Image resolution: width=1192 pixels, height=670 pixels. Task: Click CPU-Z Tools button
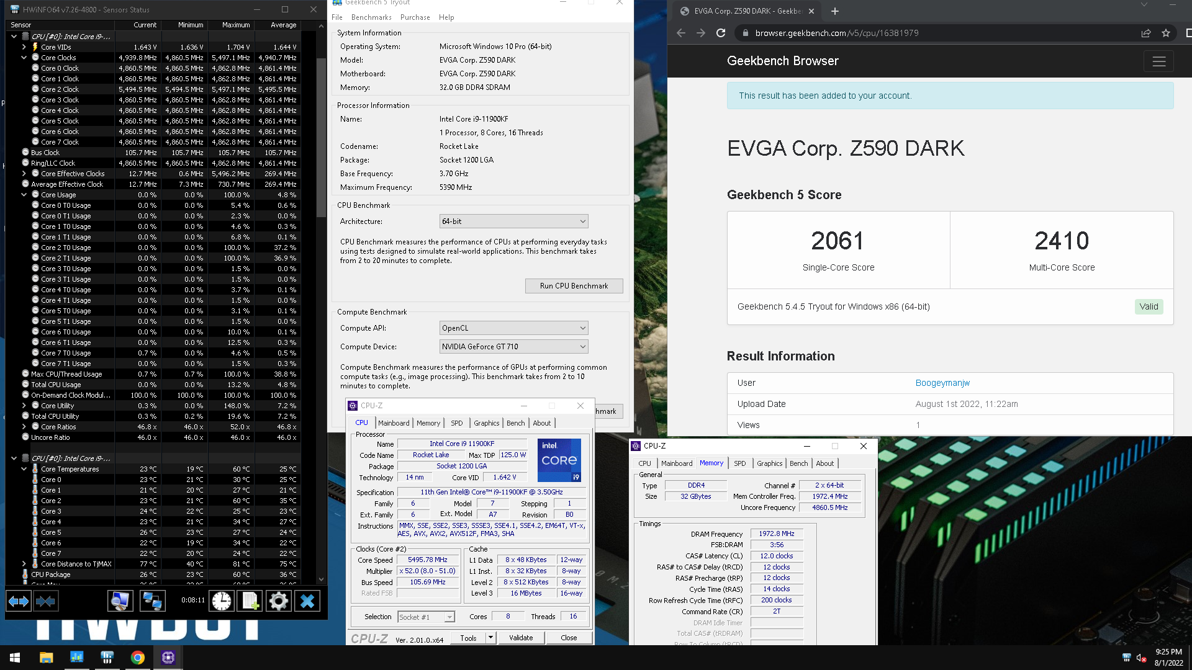tap(469, 638)
